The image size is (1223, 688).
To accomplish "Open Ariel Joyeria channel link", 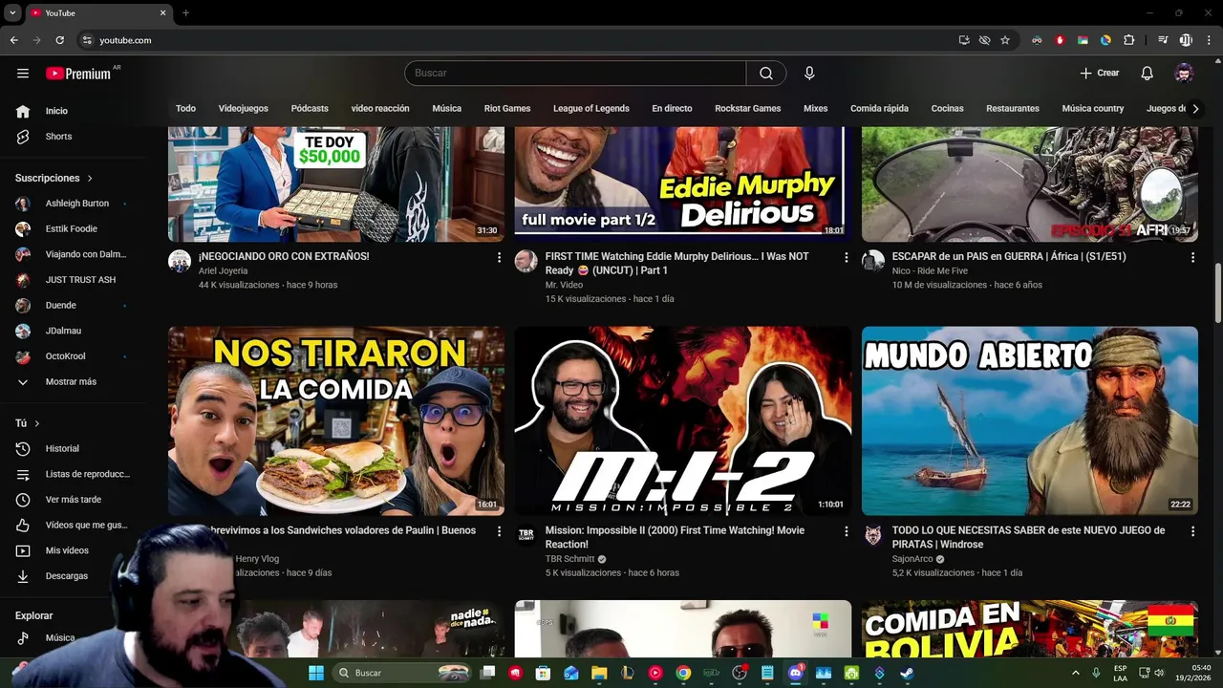I will (223, 271).
